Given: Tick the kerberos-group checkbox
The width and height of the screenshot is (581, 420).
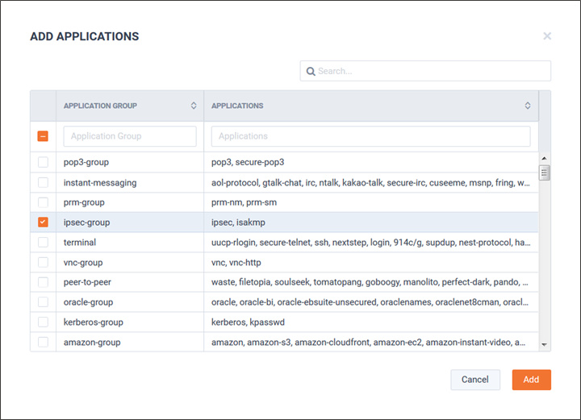Looking at the screenshot, I should click(x=43, y=322).
